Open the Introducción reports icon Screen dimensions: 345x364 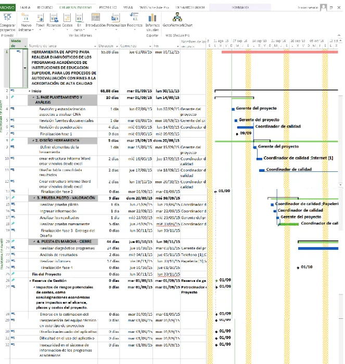pyautogui.click(x=96, y=18)
